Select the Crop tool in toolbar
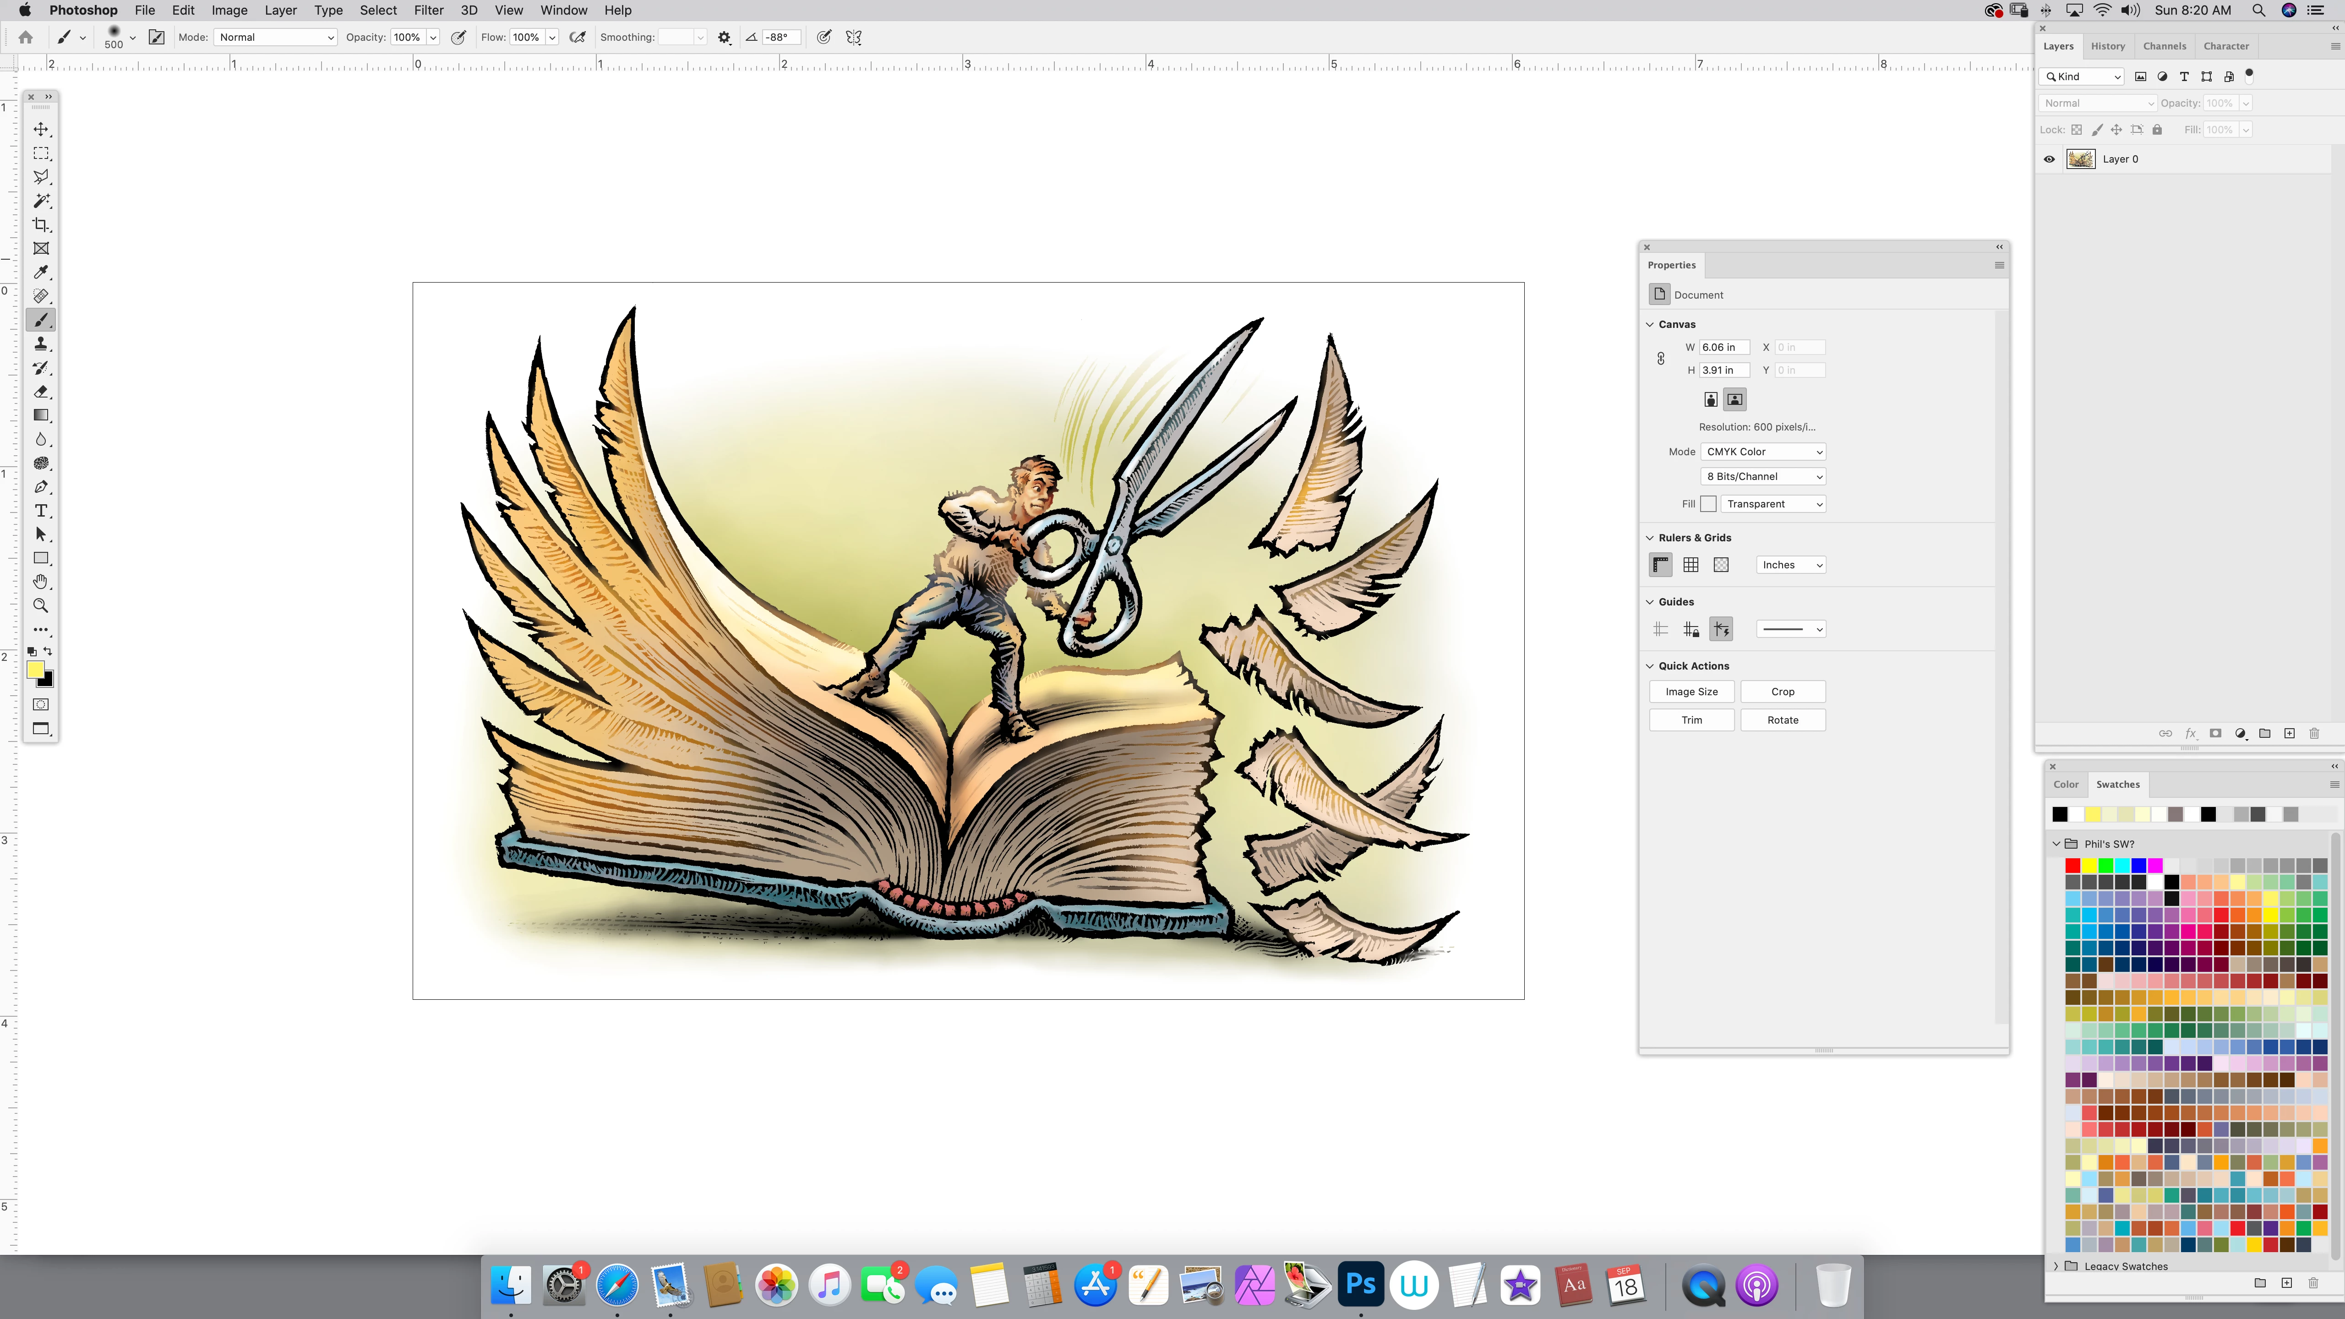This screenshot has height=1319, width=2345. (41, 225)
